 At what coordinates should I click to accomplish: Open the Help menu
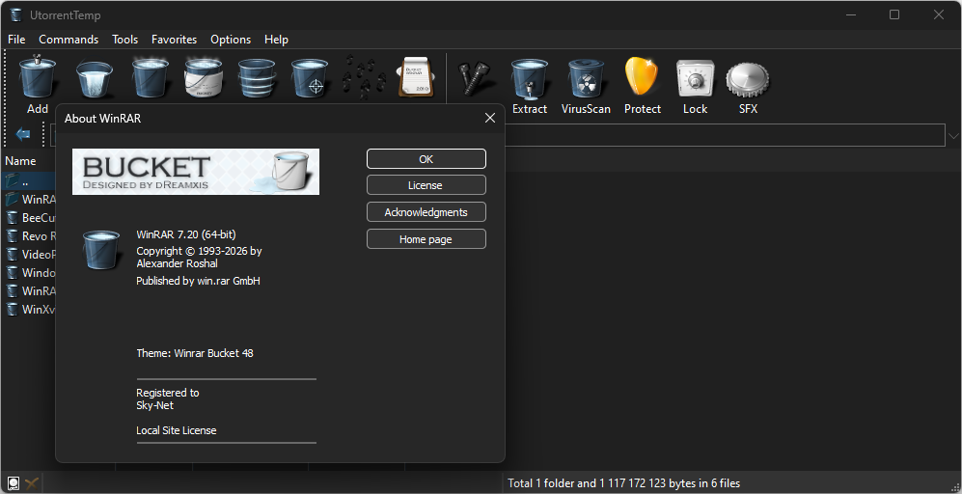click(x=276, y=40)
